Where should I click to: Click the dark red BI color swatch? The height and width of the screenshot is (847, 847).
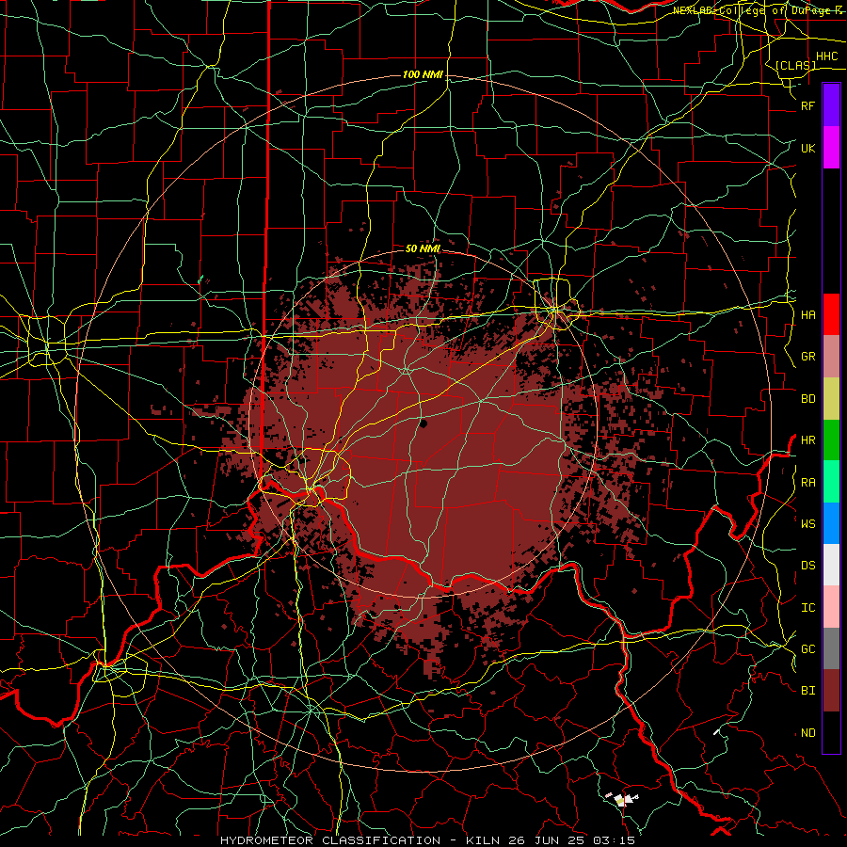[x=831, y=691]
